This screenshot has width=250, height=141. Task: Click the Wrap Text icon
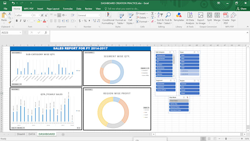tap(73, 15)
